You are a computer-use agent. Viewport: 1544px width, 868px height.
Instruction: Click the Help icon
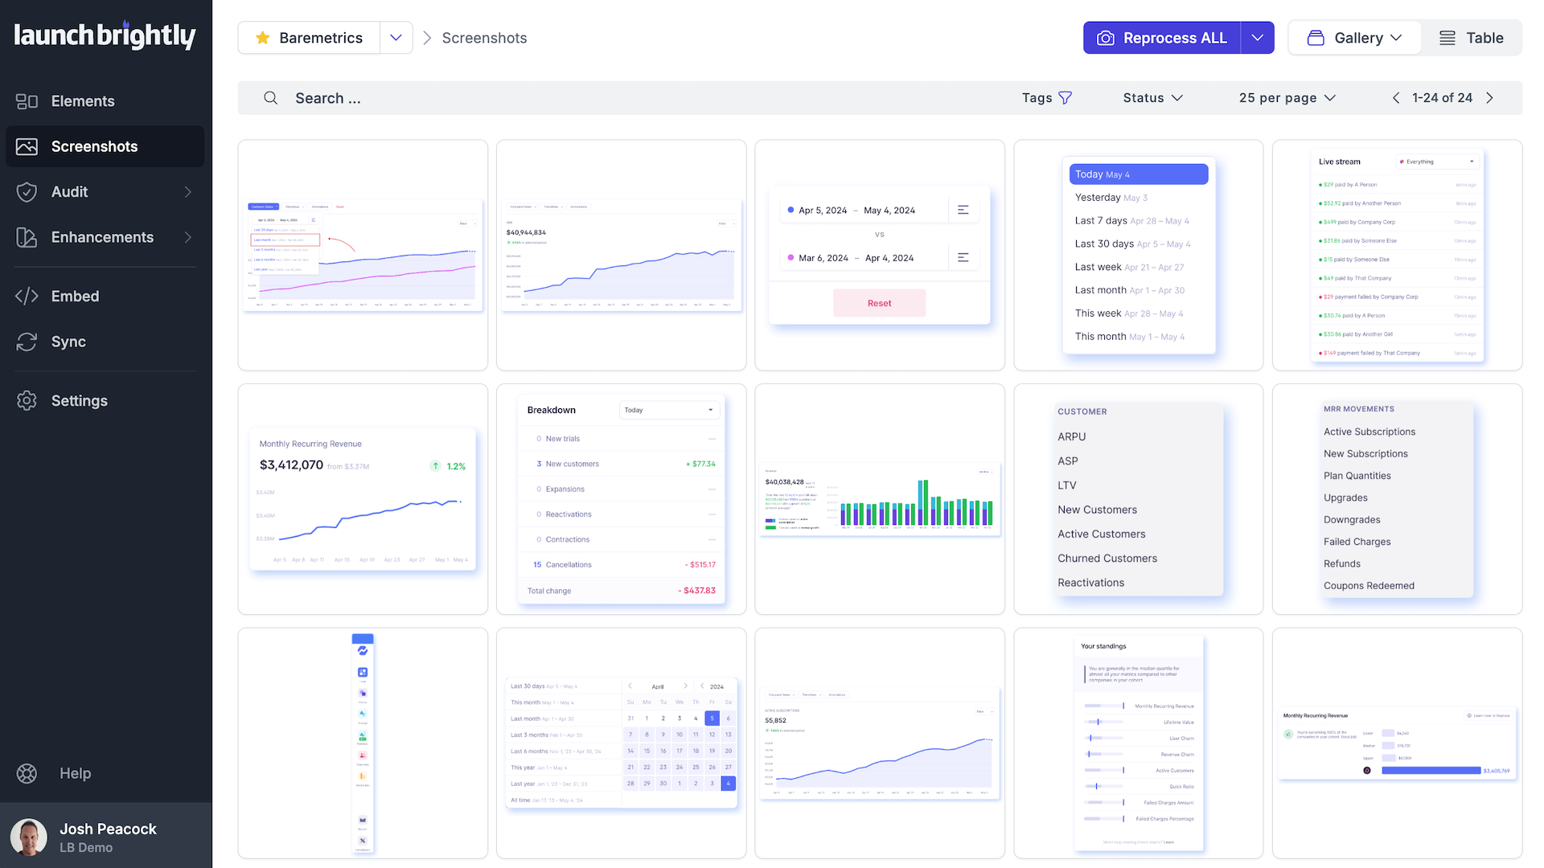coord(29,772)
